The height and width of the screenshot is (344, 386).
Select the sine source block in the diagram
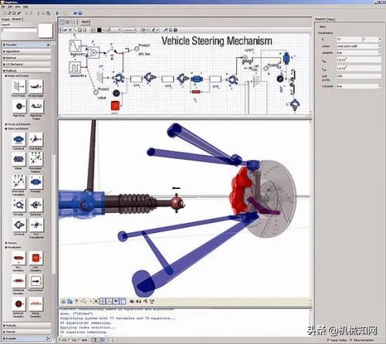coord(76,46)
